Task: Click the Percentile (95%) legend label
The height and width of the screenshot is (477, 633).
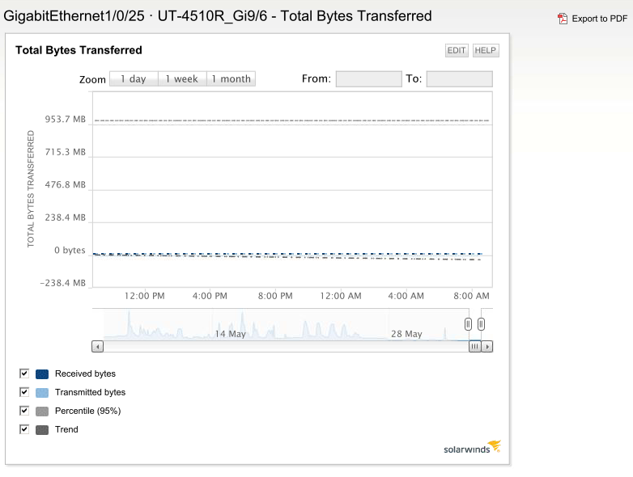Action: [x=87, y=411]
